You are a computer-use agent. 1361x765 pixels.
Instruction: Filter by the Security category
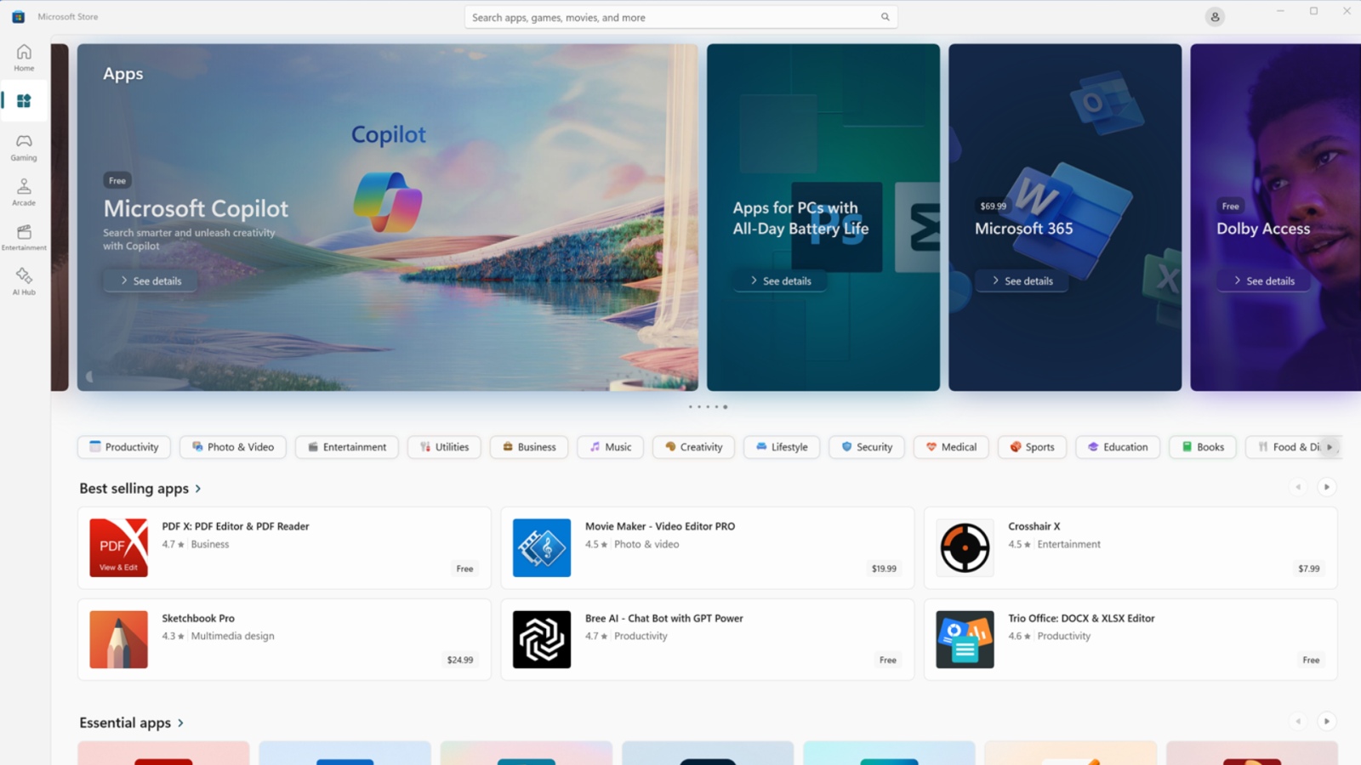click(867, 447)
